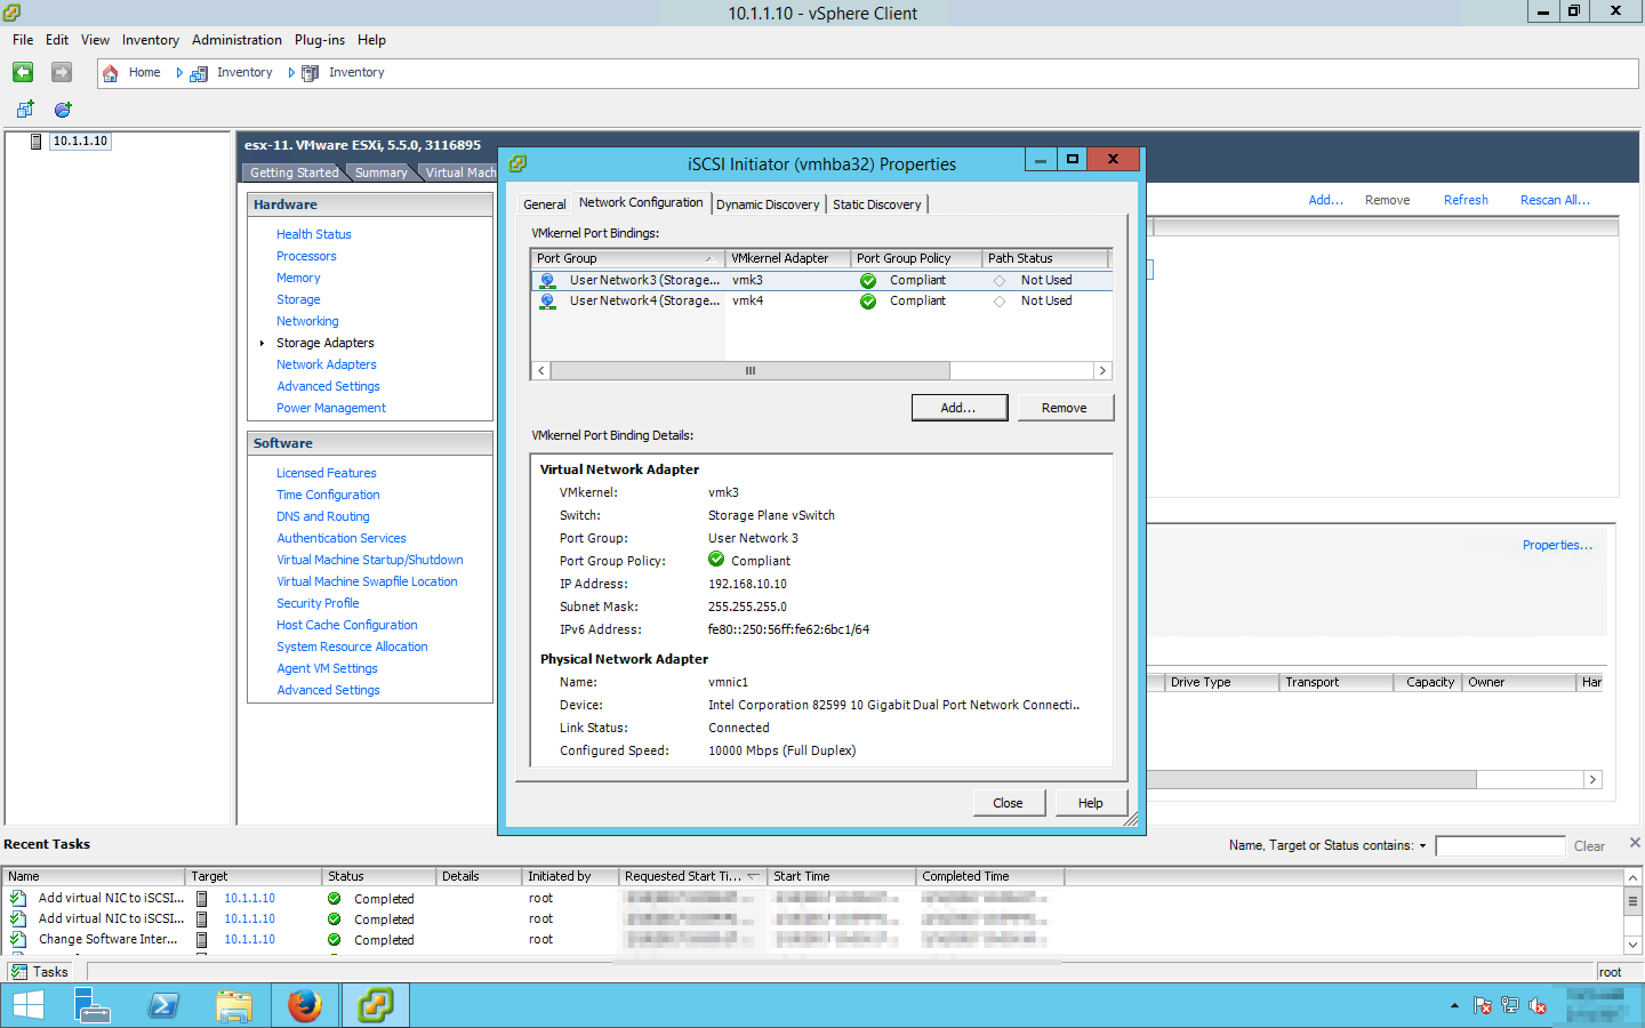Viewport: 1645px width, 1028px height.
Task: Open the Administration menu
Action: pos(236,39)
